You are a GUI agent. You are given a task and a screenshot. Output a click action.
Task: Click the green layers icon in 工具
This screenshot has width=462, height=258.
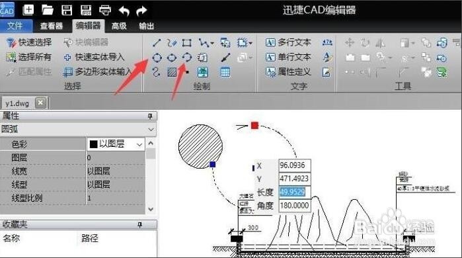click(442, 72)
